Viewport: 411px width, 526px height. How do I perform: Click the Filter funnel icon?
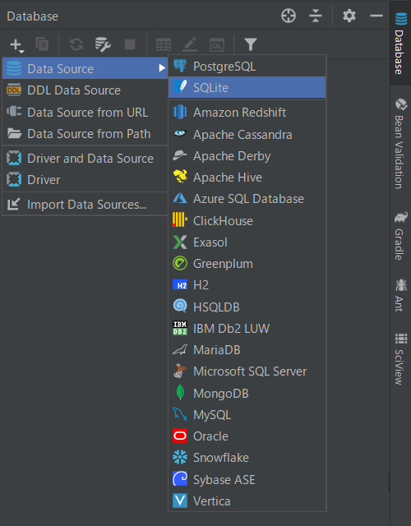pos(250,44)
